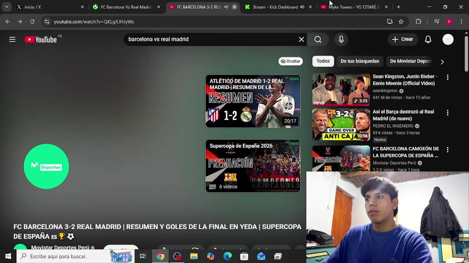Show more filter chips with right chevron

tap(442, 62)
